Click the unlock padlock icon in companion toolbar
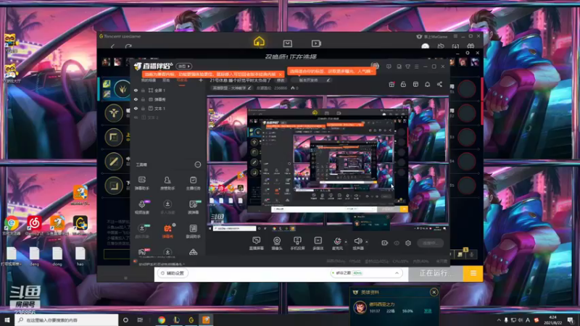This screenshot has width=580, height=326. [403, 84]
